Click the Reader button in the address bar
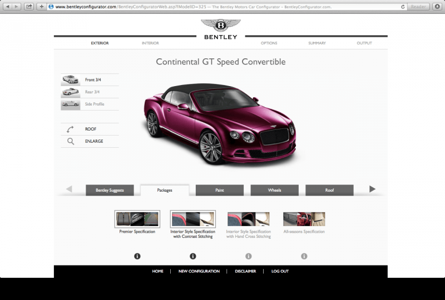The image size is (445, 300). (418, 7)
